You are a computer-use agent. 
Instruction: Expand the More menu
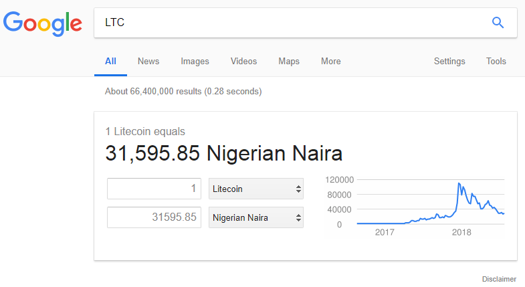[x=331, y=62]
